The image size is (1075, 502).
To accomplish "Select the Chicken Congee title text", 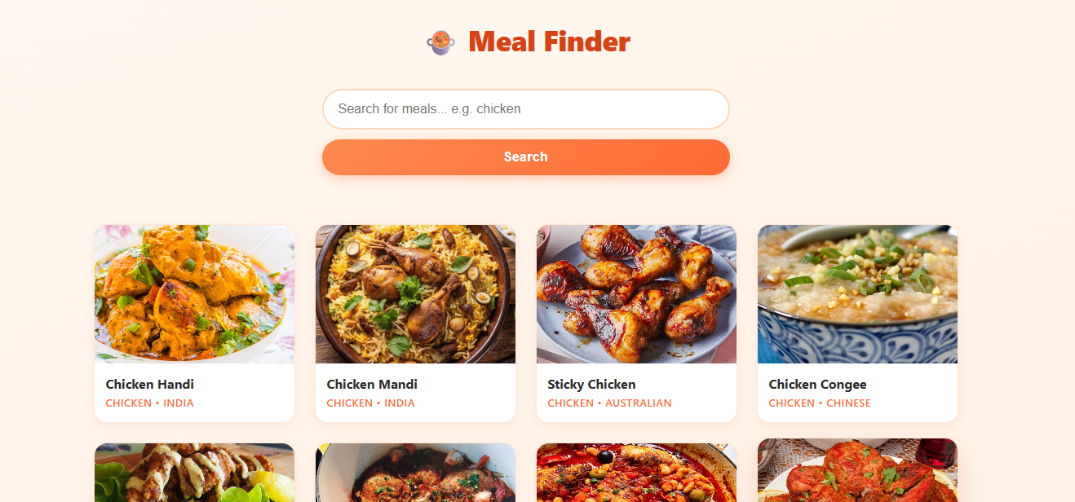I will click(817, 385).
